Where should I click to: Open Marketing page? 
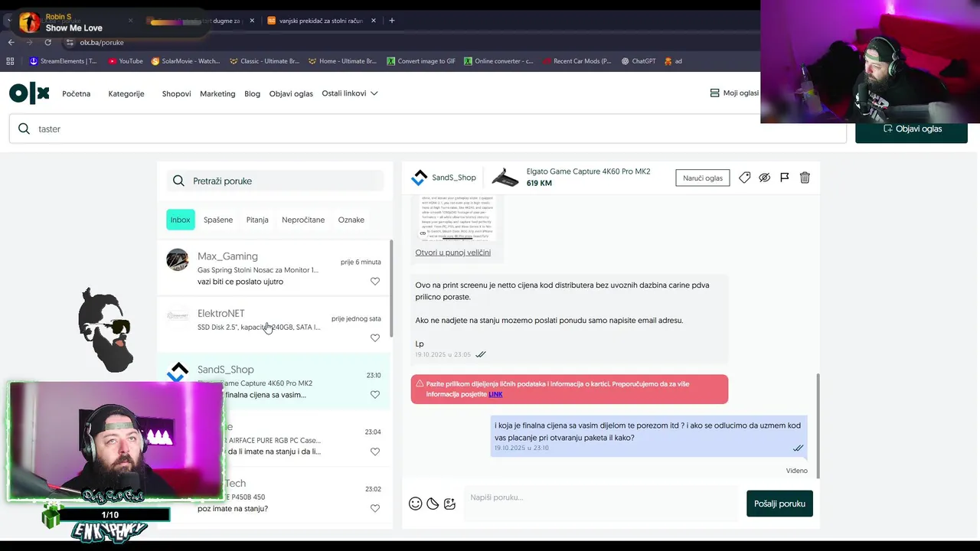(217, 93)
